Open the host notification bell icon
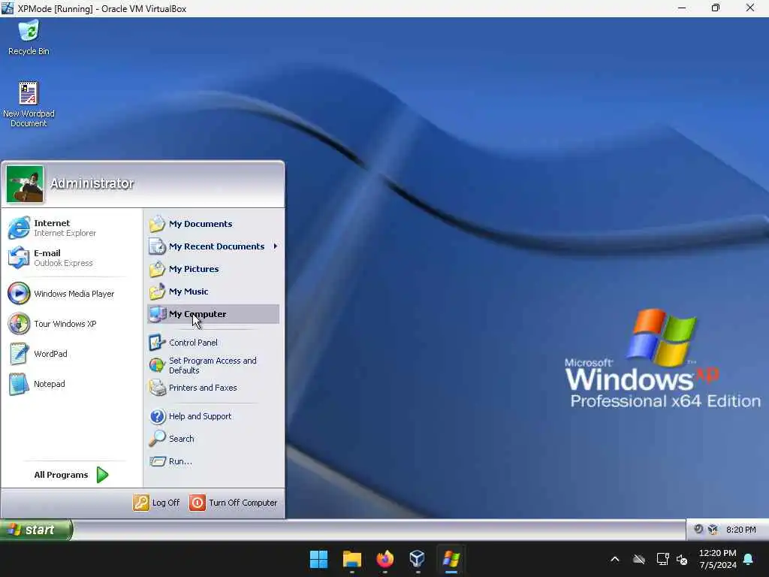The height and width of the screenshot is (577, 769). coord(749,559)
